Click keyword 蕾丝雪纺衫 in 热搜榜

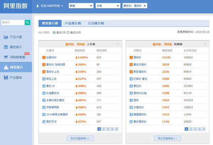140,122
